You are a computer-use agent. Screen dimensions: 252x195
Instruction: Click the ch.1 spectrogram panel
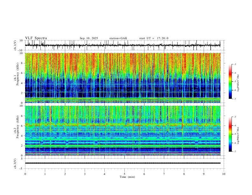pyautogui.click(x=122, y=78)
